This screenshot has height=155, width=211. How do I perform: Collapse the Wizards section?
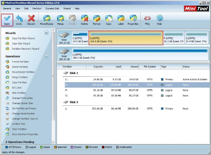pos(46,33)
